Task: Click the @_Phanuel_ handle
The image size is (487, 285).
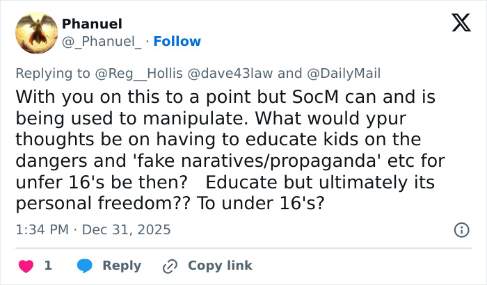Action: tap(102, 41)
